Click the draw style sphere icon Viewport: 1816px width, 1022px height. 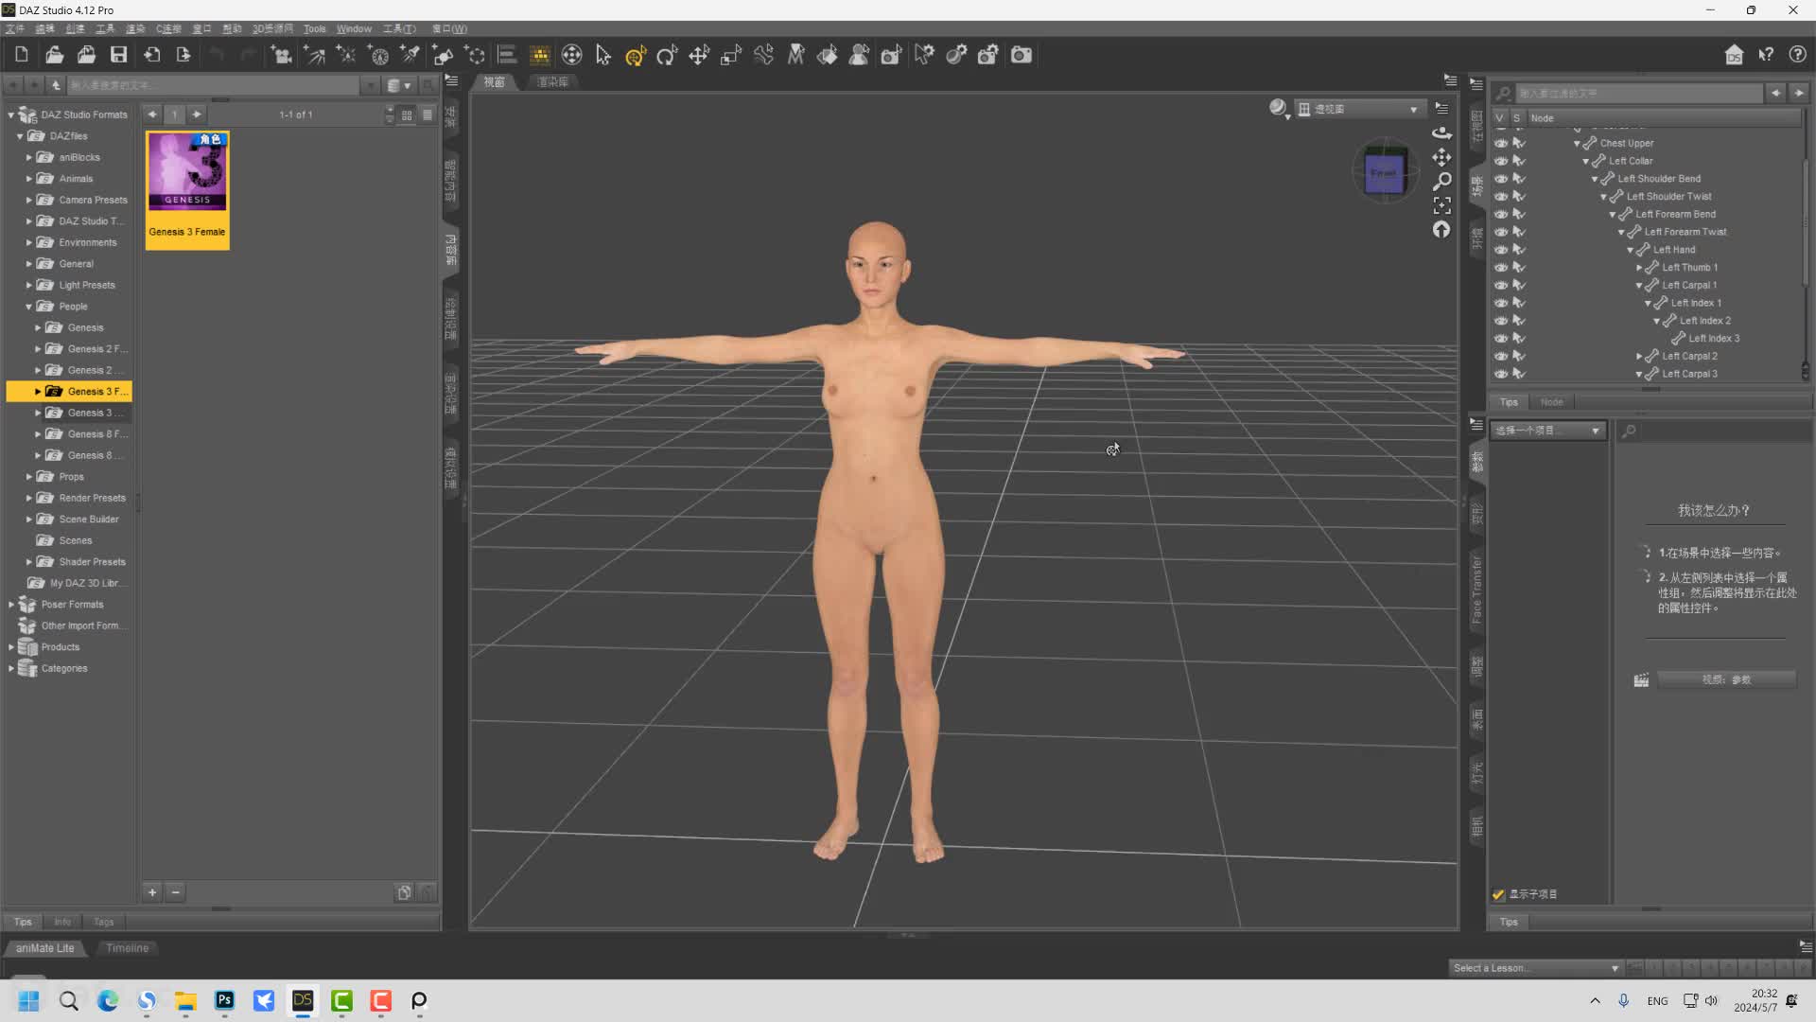click(1279, 109)
